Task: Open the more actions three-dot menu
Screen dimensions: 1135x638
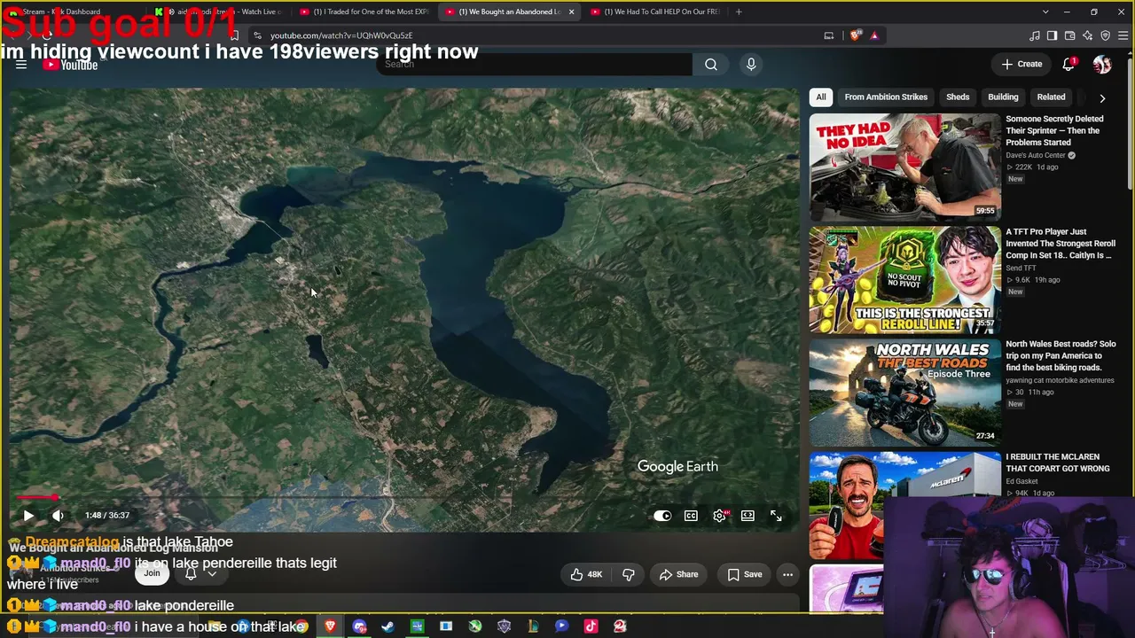Action: pyautogui.click(x=787, y=574)
